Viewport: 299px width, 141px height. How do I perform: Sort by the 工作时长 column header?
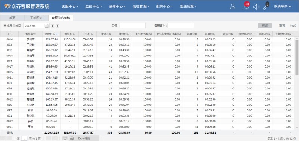point(88,34)
